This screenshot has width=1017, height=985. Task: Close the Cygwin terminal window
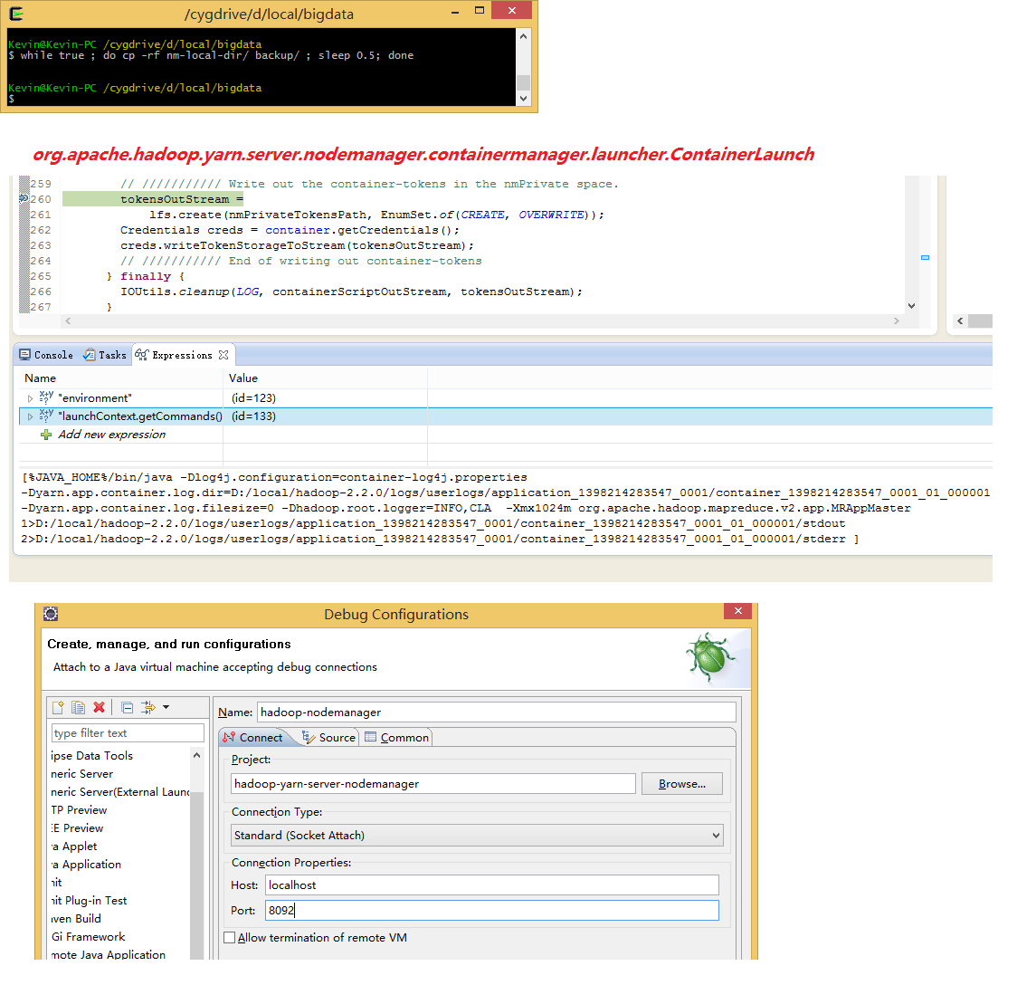click(x=512, y=10)
